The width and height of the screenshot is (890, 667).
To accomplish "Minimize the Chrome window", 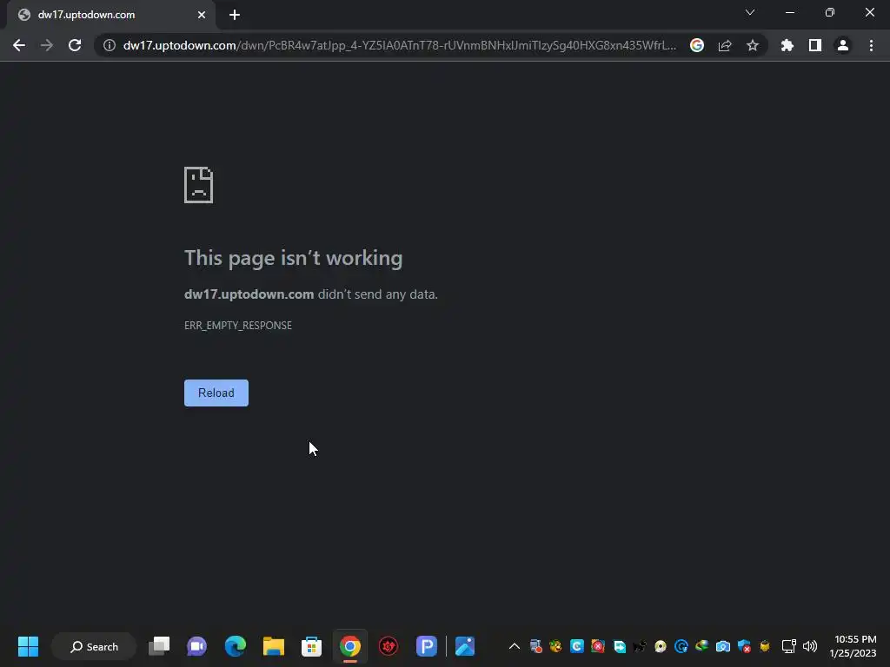I will (789, 12).
